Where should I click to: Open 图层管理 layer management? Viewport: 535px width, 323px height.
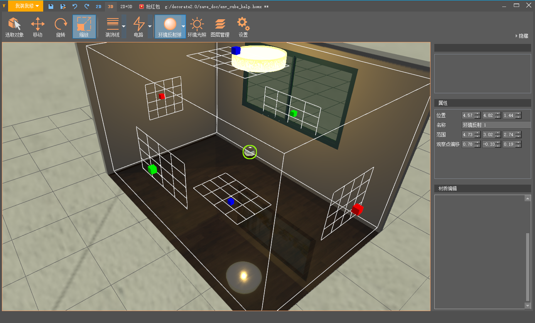(x=220, y=27)
